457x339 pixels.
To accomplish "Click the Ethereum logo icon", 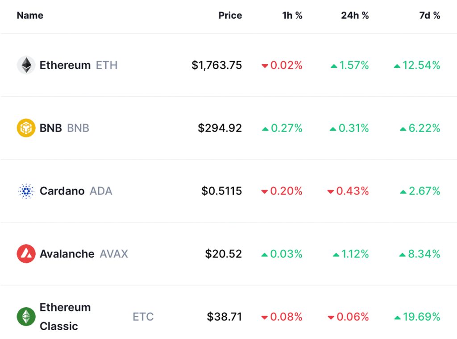I will coord(25,65).
